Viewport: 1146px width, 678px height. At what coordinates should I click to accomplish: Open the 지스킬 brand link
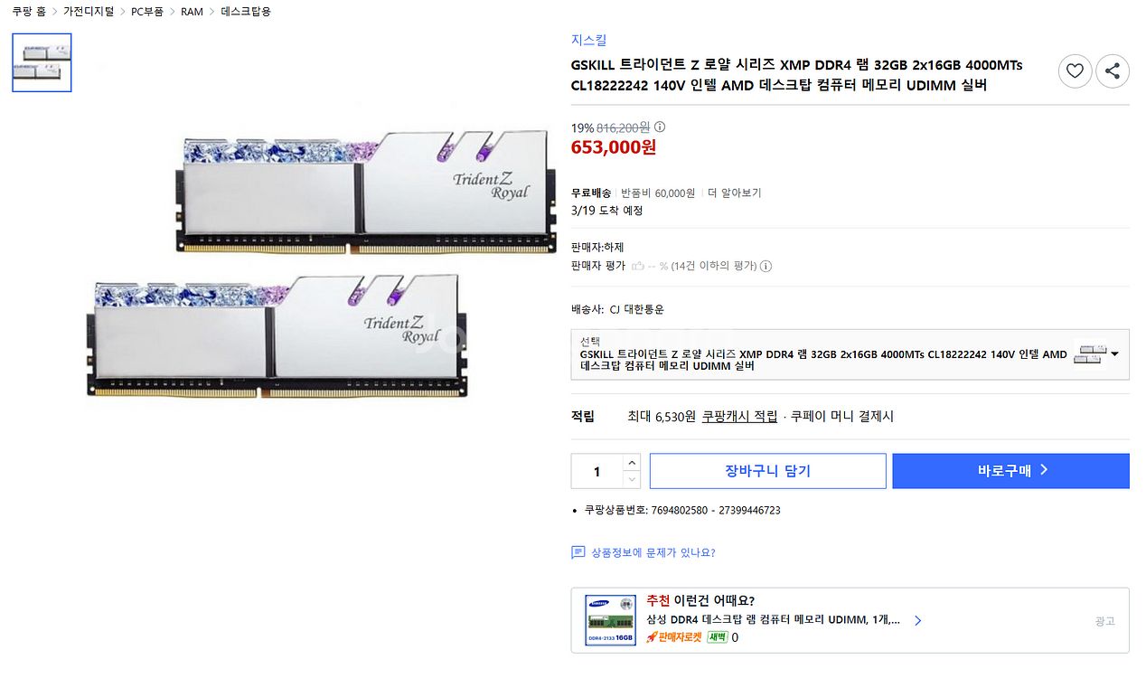click(588, 40)
